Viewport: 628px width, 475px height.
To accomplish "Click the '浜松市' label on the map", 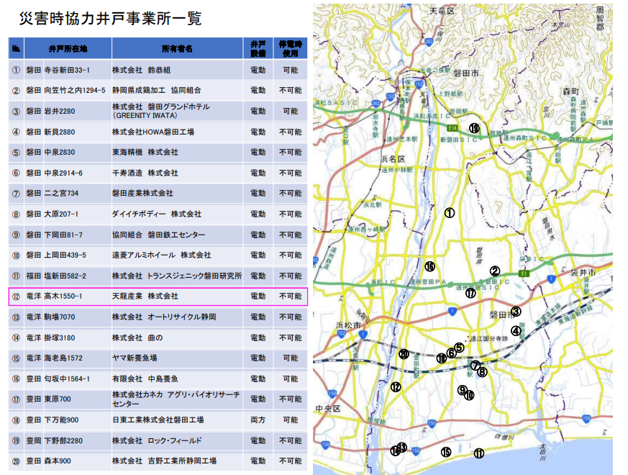I will click(348, 325).
